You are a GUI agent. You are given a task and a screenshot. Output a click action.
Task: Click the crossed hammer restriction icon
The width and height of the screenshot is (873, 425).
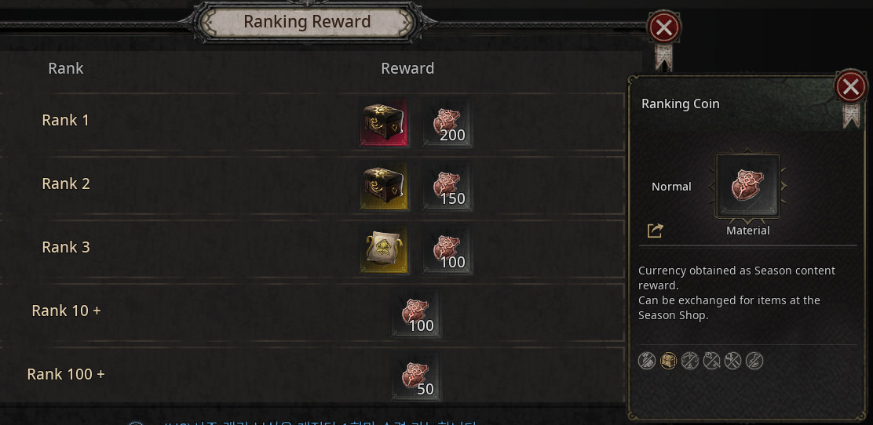click(x=733, y=361)
